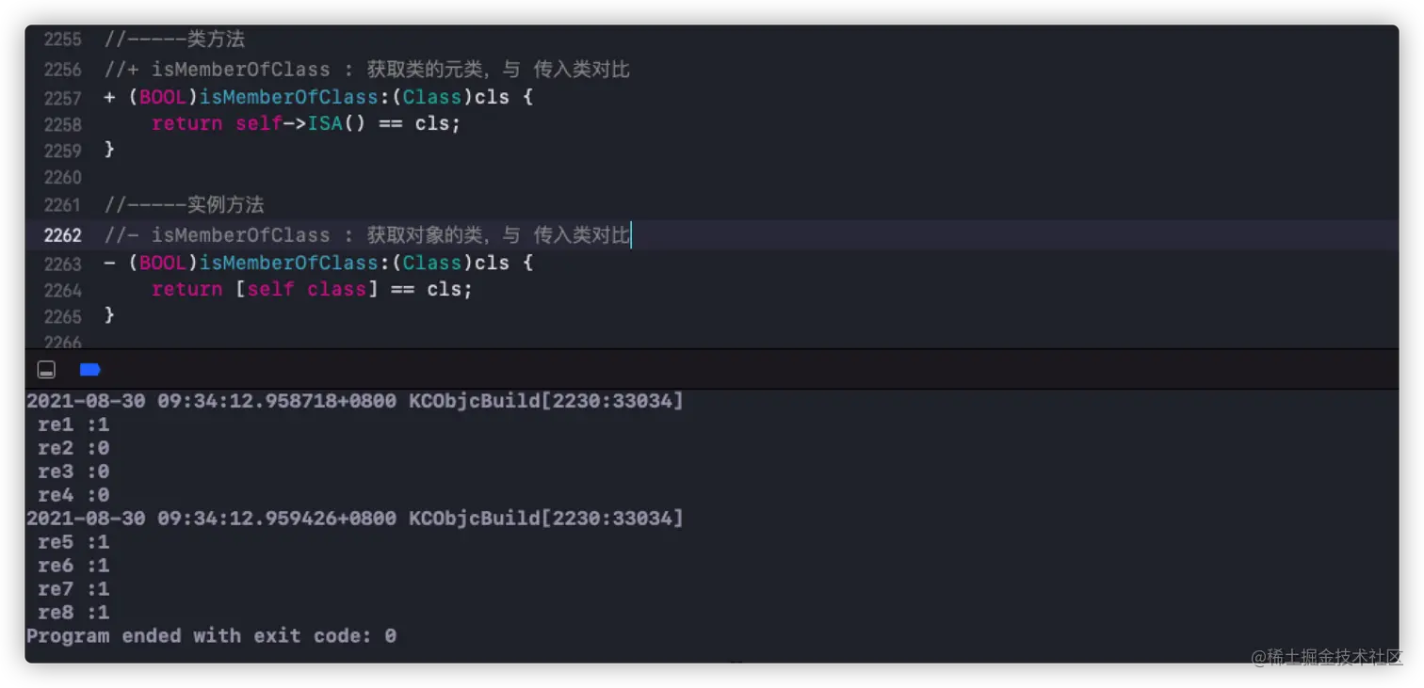Click line number 2261 in gutter
This screenshot has width=1424, height=688.
click(x=62, y=205)
